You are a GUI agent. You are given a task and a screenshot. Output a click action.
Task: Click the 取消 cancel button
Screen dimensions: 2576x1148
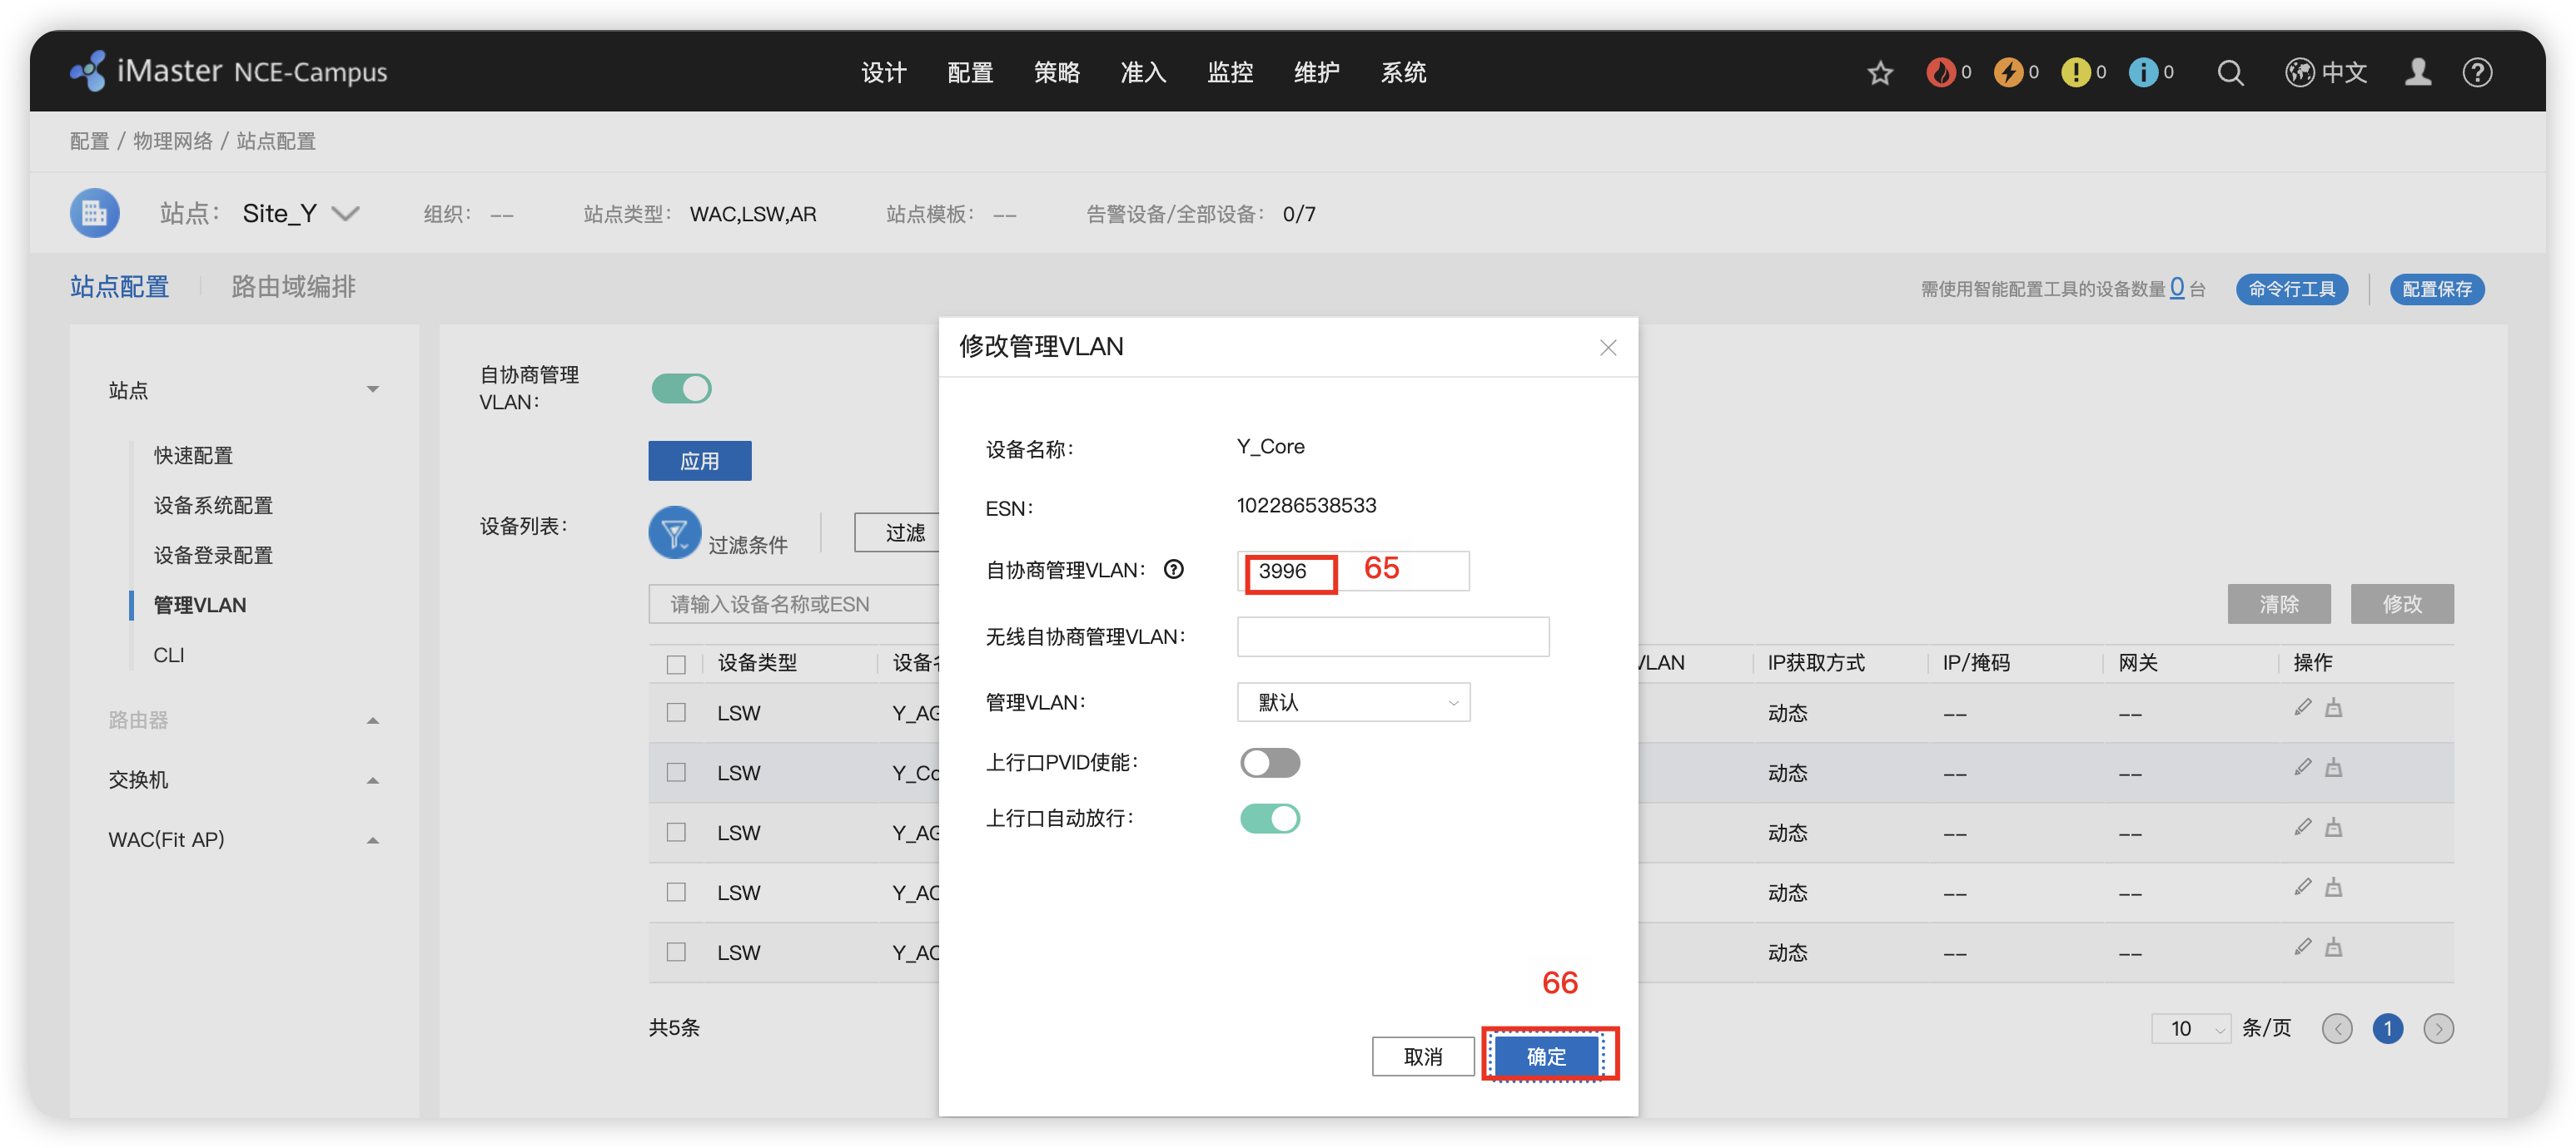[1422, 1056]
